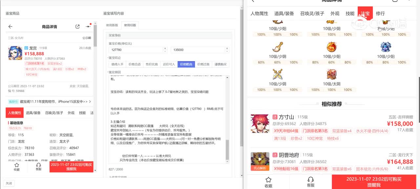Click left panel red 提醒我 purchase button
Viewport: 420px width, 189px height.
point(71,167)
